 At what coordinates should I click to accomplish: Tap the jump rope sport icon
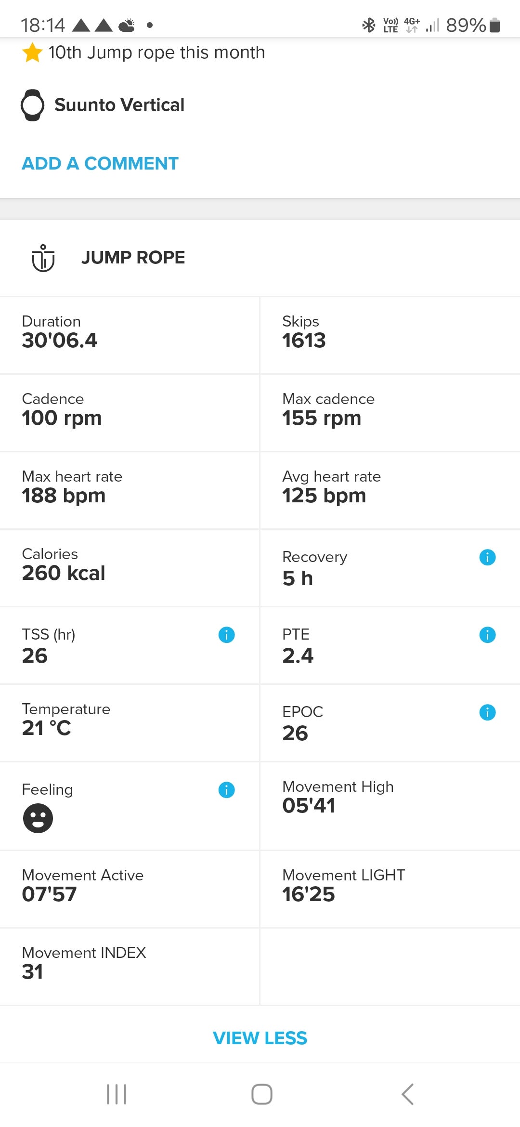coord(43,258)
